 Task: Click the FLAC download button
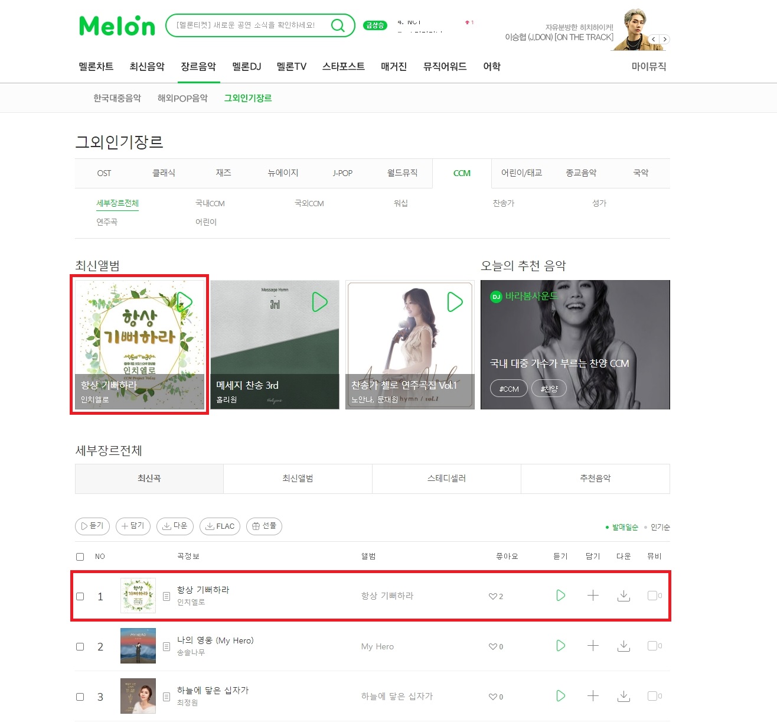(x=220, y=526)
